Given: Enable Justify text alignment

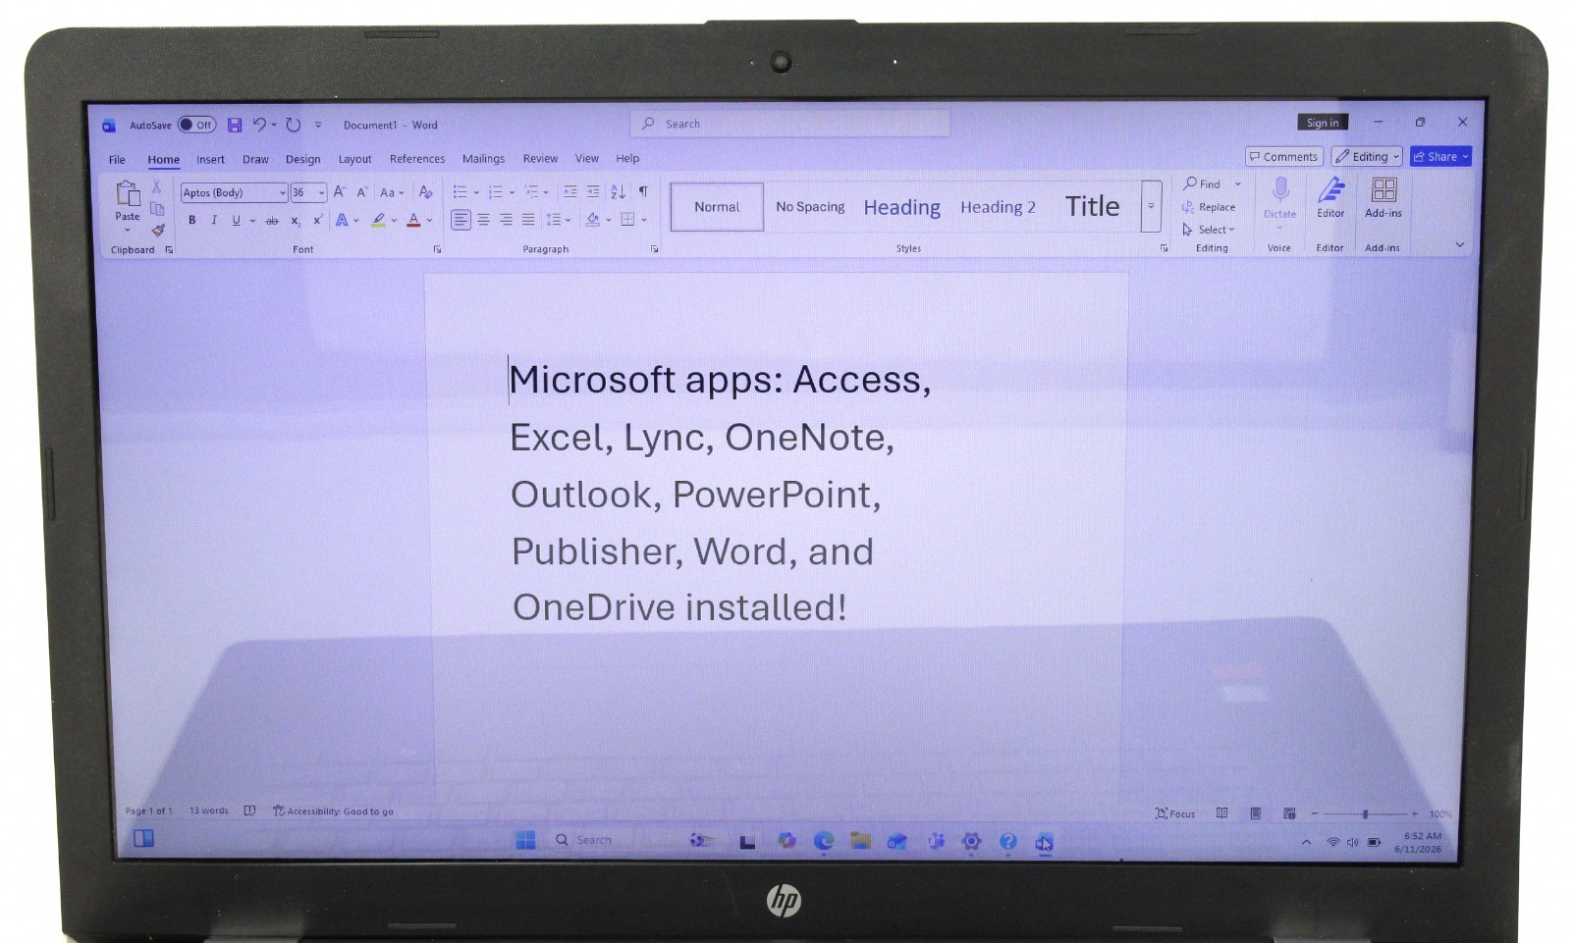Looking at the screenshot, I should click(x=528, y=220).
